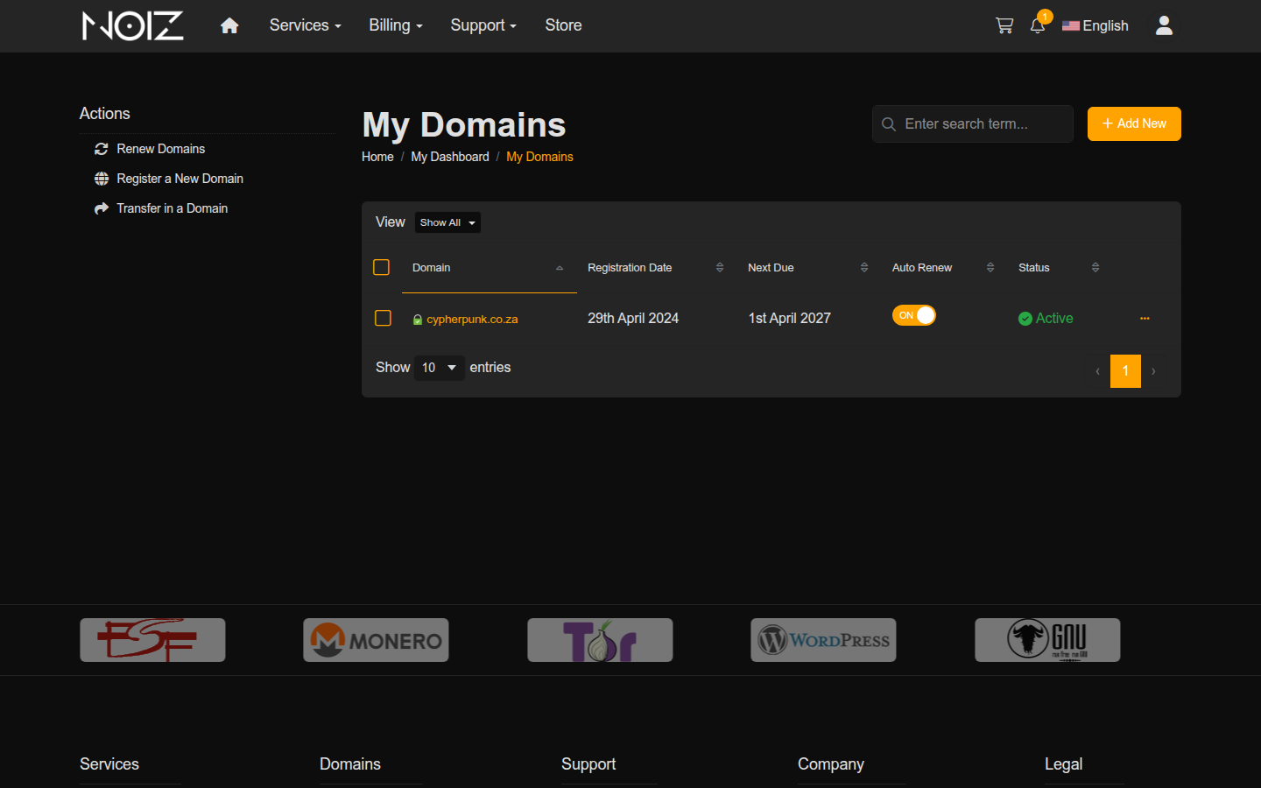Click the green Active status check icon
This screenshot has height=788, width=1261.
1025,319
